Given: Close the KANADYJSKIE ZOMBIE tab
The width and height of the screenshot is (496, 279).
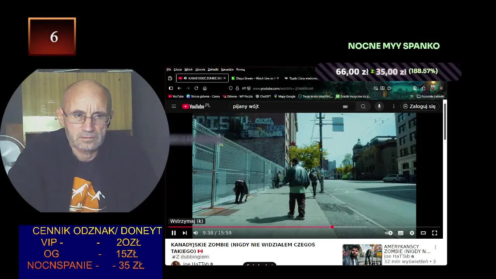Looking at the screenshot, I should [x=224, y=78].
